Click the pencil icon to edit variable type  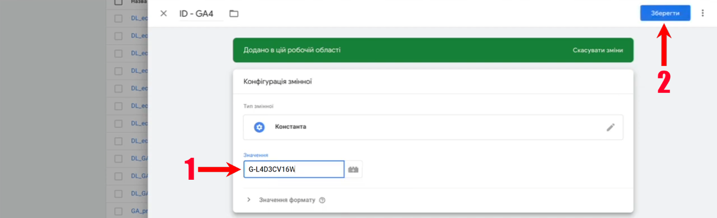coord(610,127)
